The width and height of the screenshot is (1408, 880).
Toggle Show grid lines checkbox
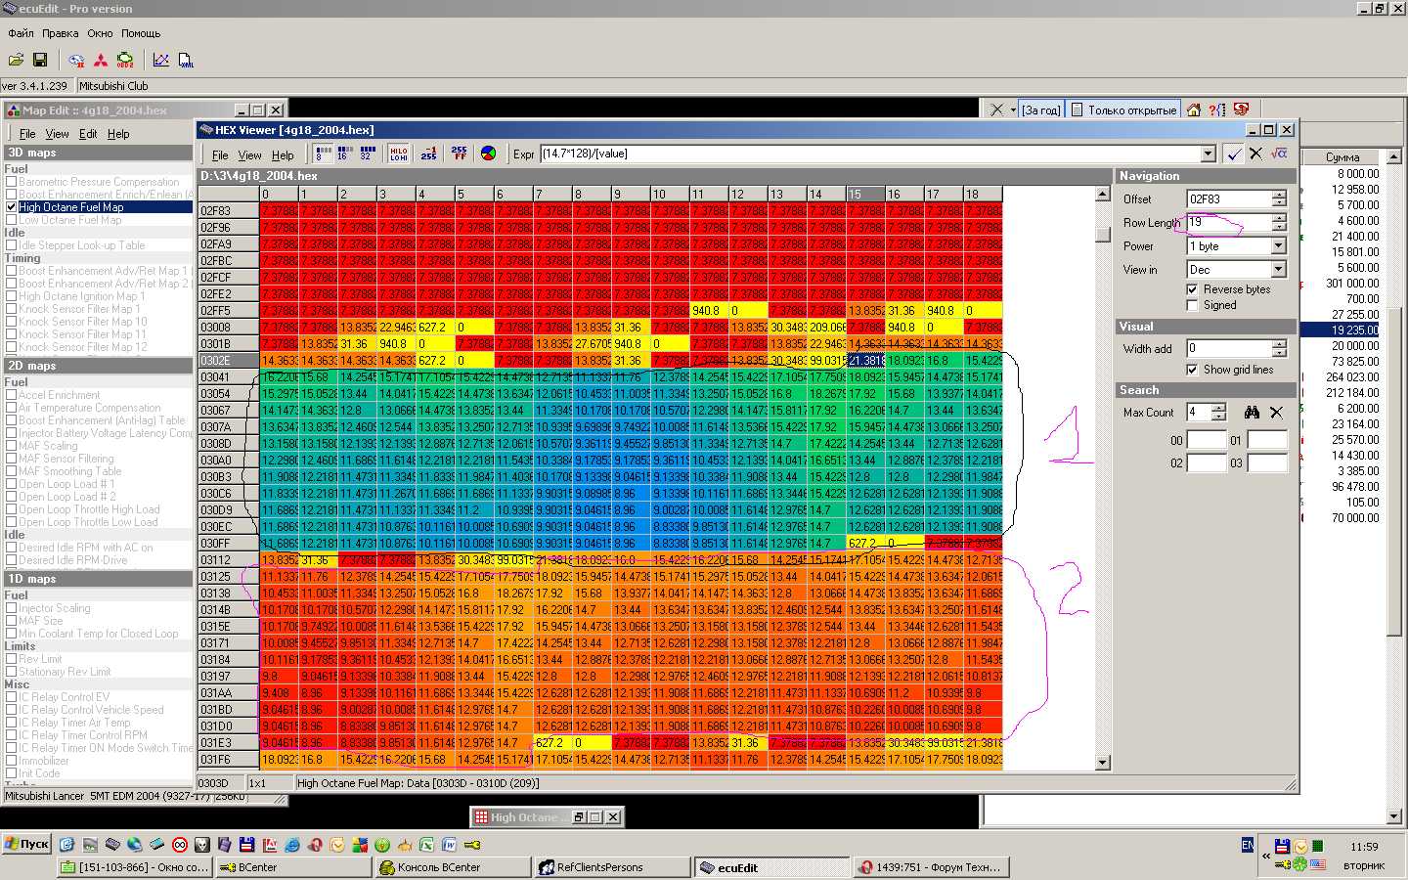coord(1192,370)
